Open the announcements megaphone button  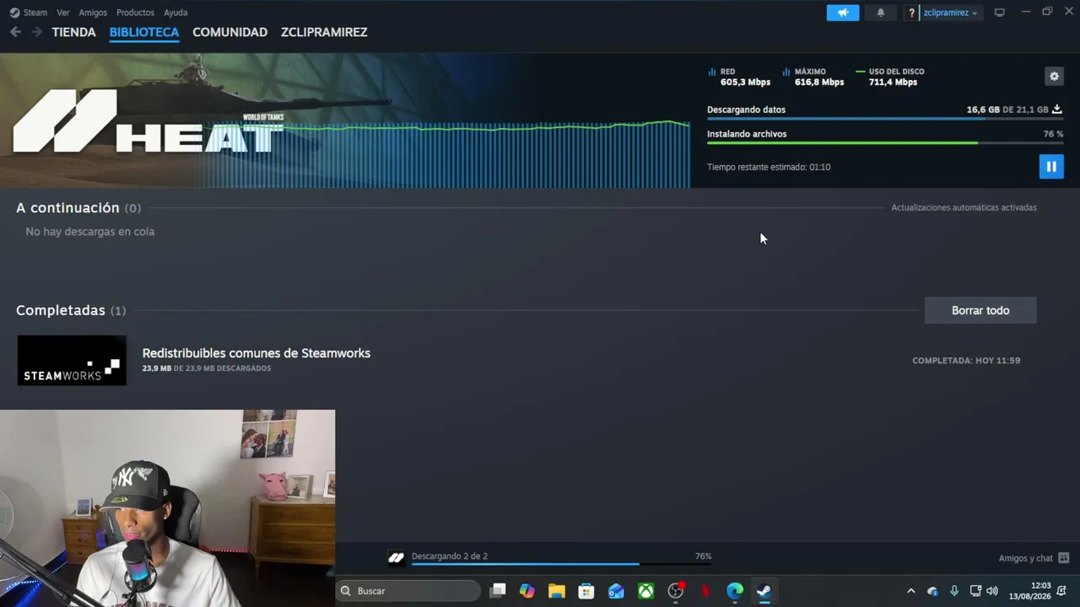point(843,13)
